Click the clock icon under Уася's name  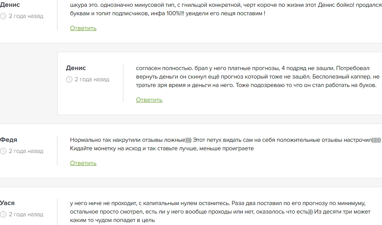(3, 215)
